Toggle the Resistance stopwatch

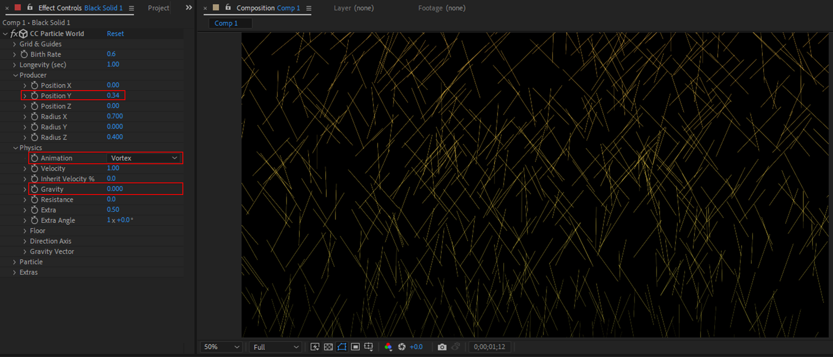(35, 199)
